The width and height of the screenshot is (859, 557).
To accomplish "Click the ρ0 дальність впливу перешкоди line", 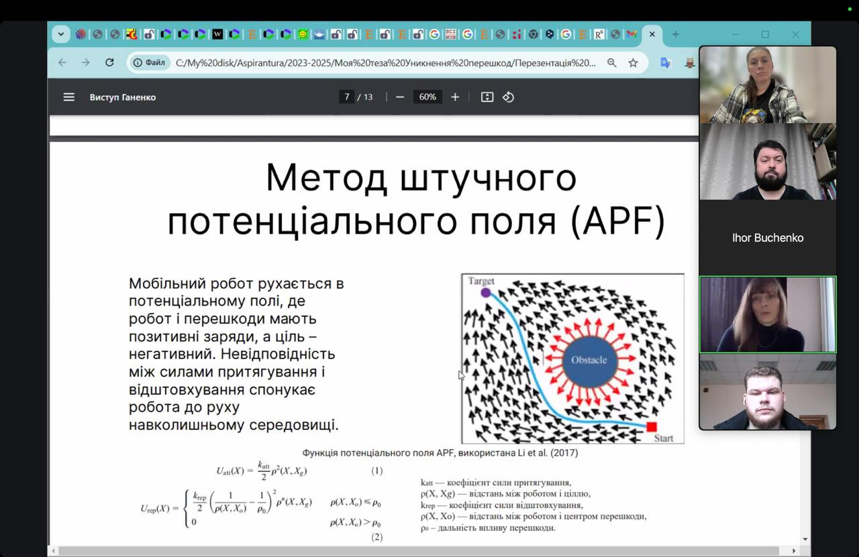I will (x=488, y=528).
